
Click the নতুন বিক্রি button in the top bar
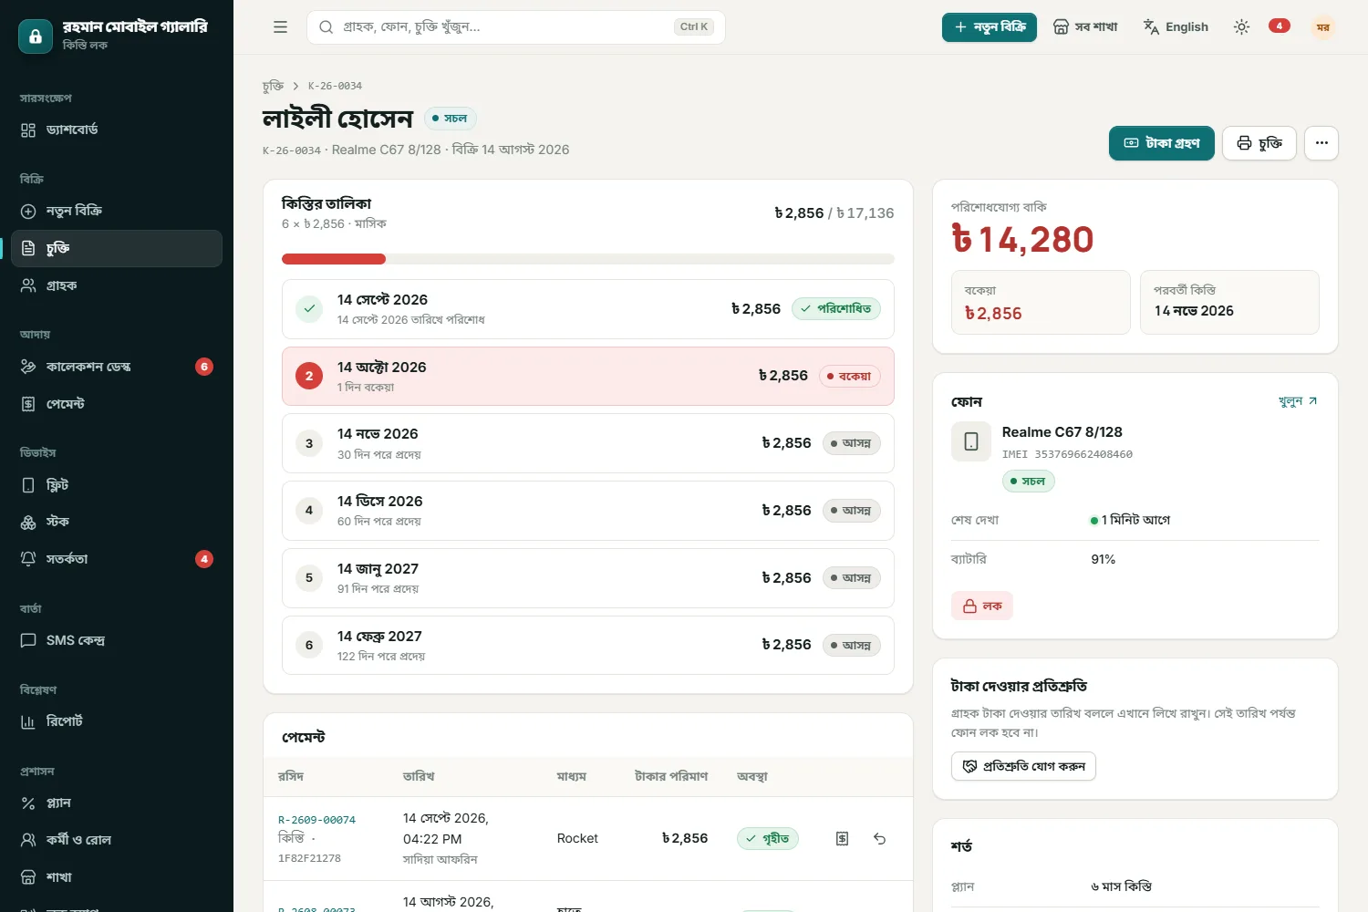[990, 27]
